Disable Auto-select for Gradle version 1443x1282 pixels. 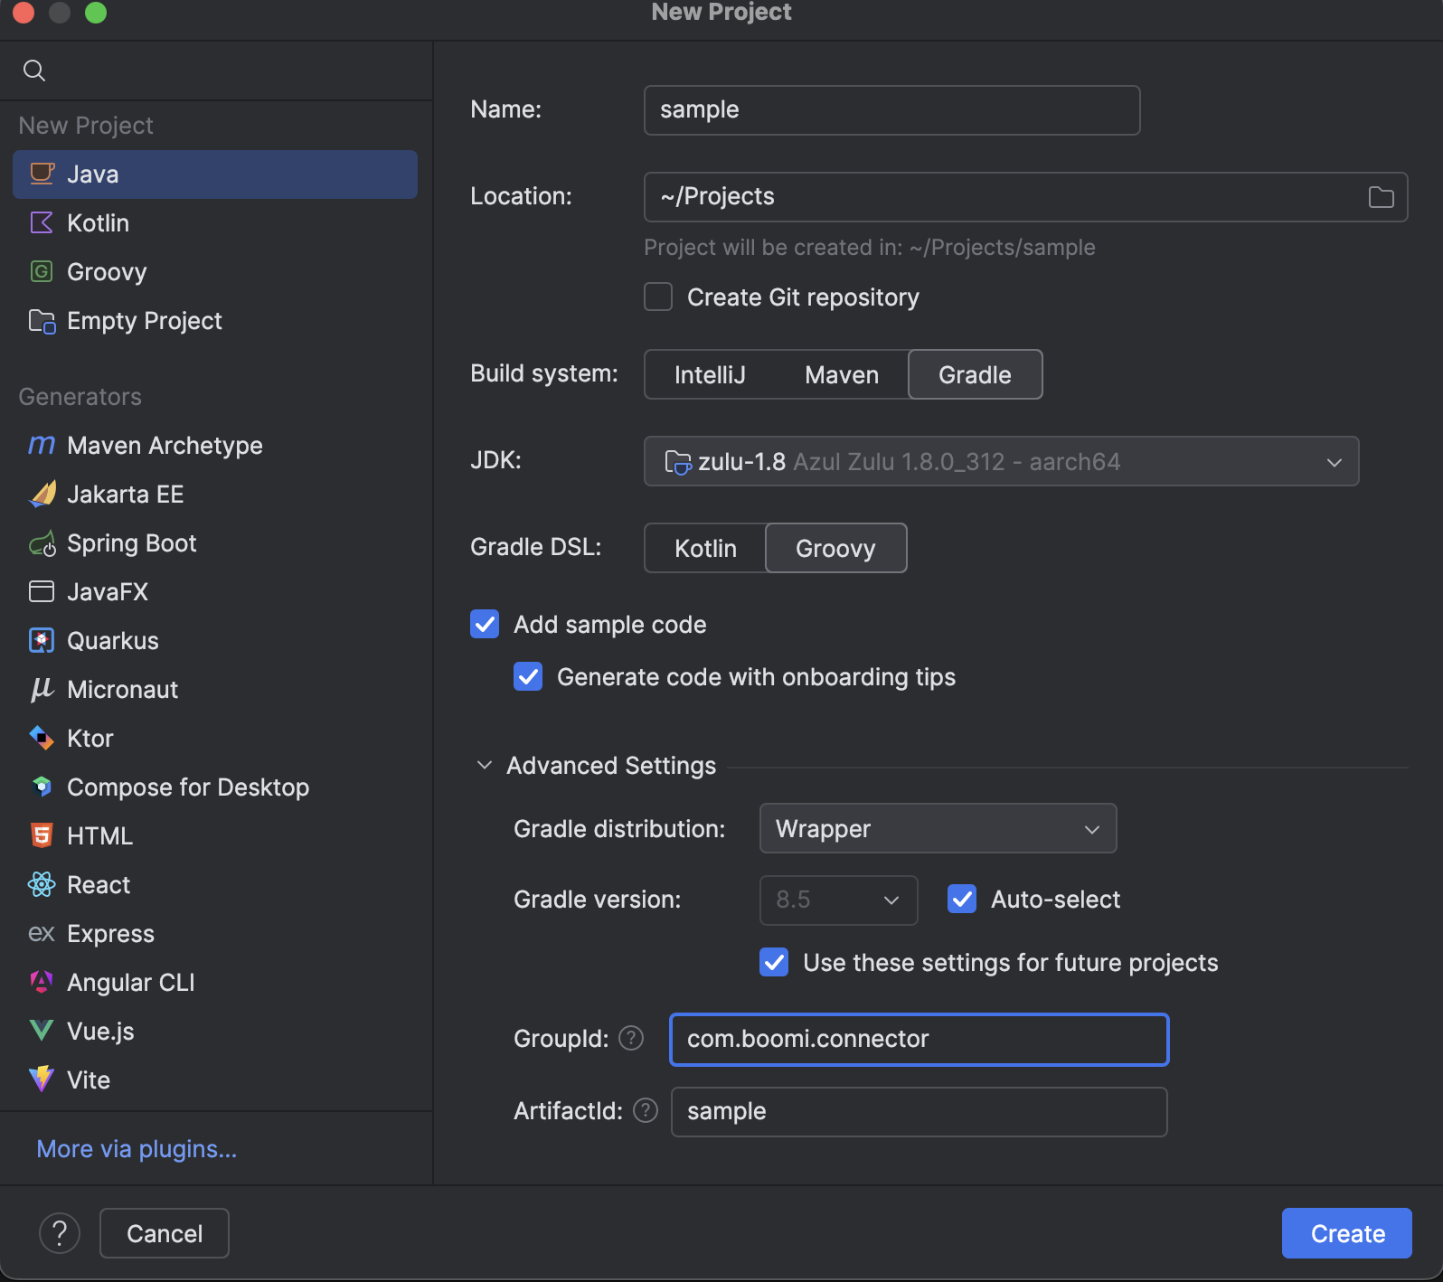coord(962,900)
